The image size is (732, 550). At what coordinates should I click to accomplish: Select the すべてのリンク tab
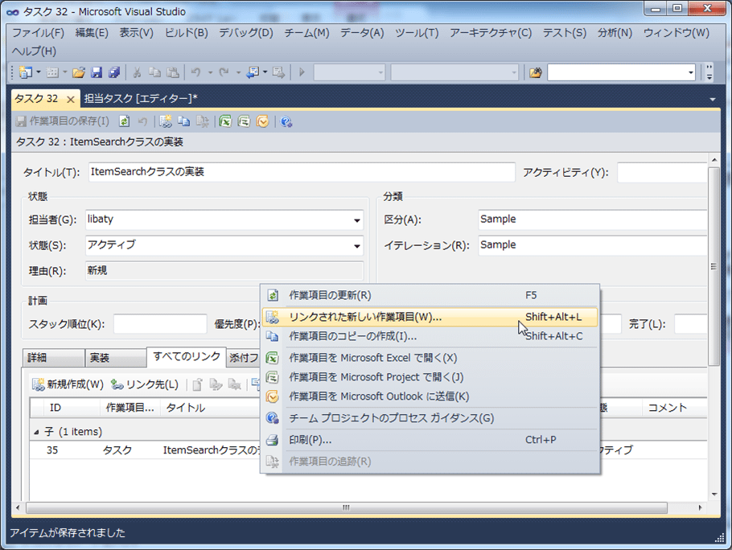tap(187, 356)
